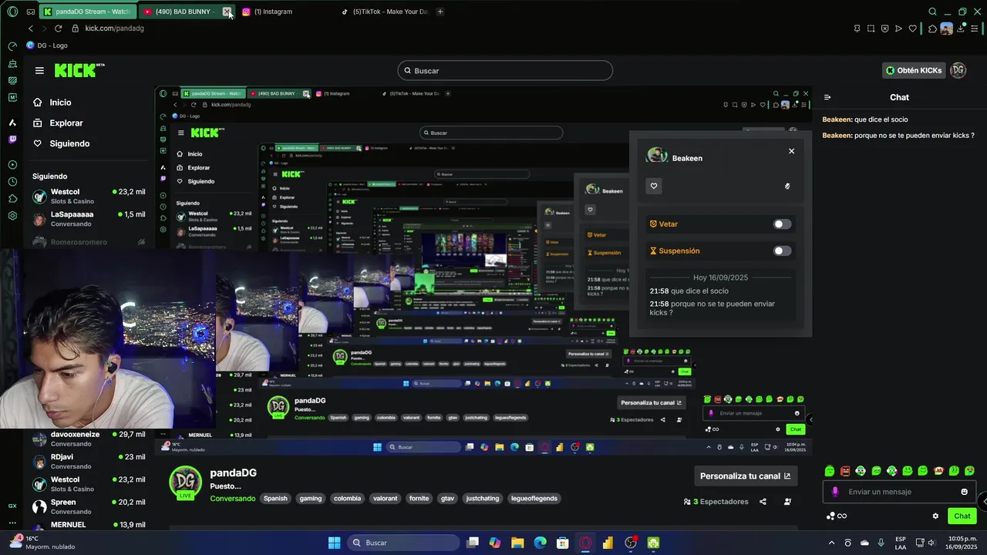Open Explorar in Kick sidebar
Image resolution: width=987 pixels, height=555 pixels.
coord(66,123)
